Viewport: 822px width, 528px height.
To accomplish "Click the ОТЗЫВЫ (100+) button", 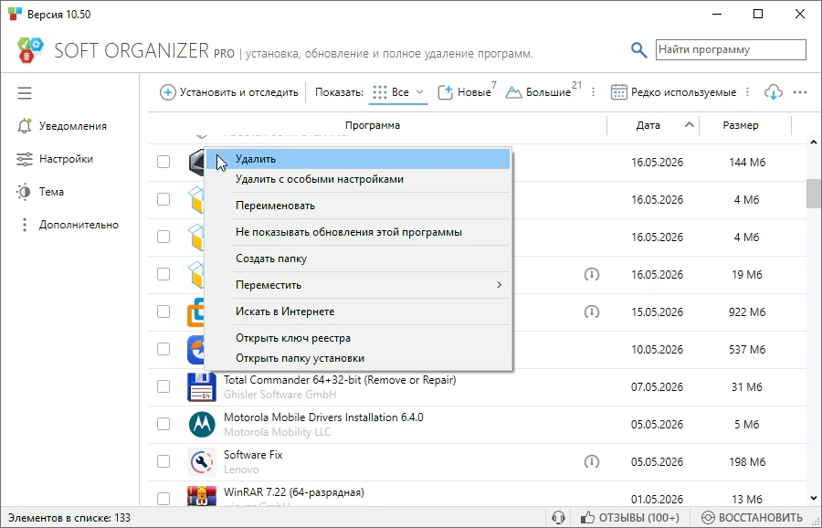I will 630,518.
